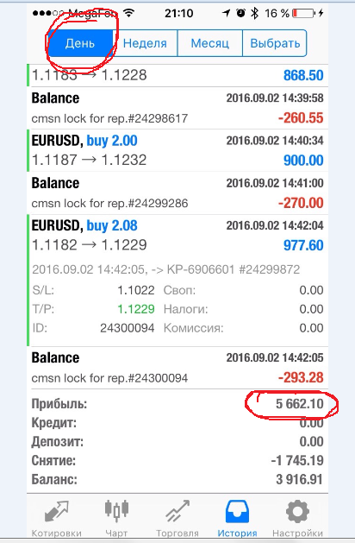The height and width of the screenshot is (543, 355).
Task: Tap the Снятие total -1 745.19
Action: [x=297, y=461]
